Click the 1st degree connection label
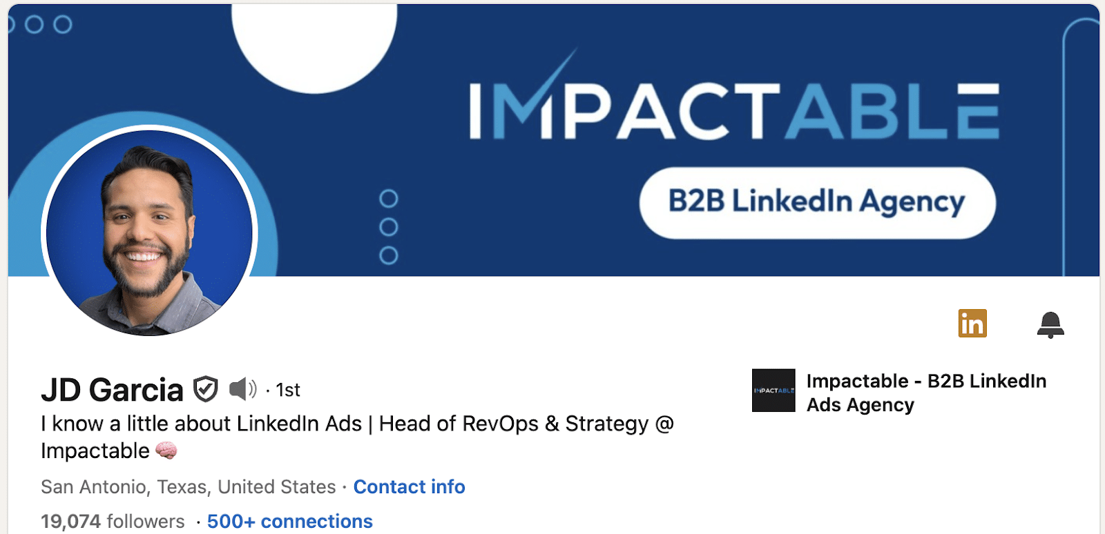The width and height of the screenshot is (1105, 534). pyautogui.click(x=288, y=390)
